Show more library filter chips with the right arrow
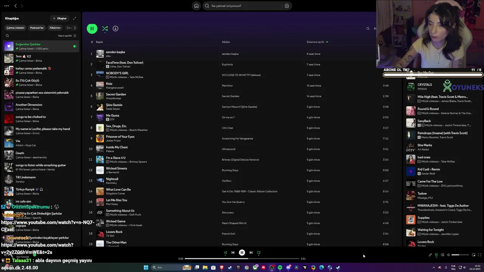Screen dimensions: 484x272 pos(74,28)
